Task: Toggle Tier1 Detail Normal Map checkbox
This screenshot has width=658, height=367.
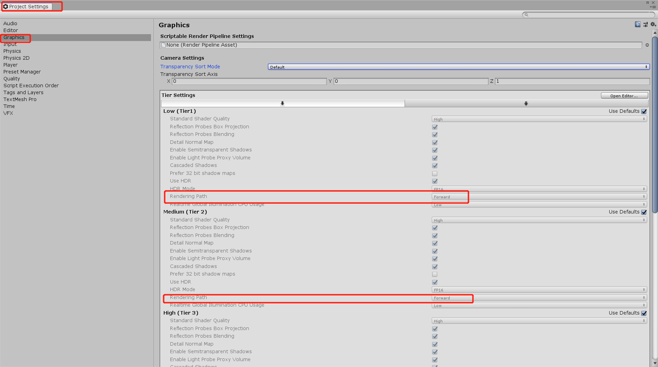Action: tap(435, 142)
